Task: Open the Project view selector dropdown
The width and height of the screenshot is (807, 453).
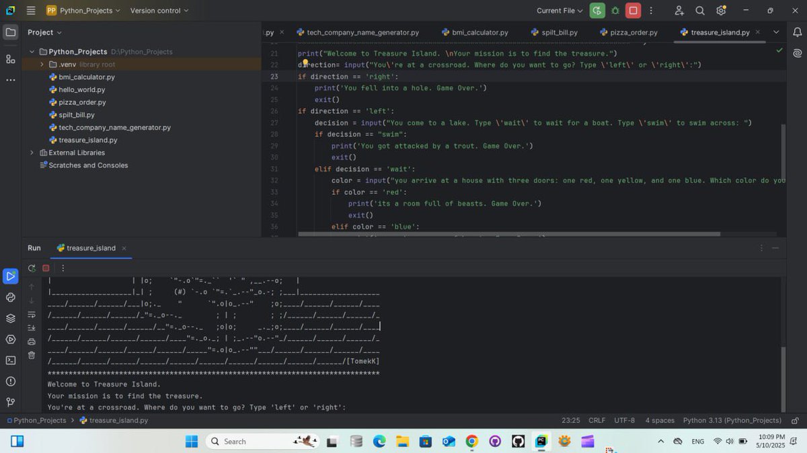Action: point(44,32)
